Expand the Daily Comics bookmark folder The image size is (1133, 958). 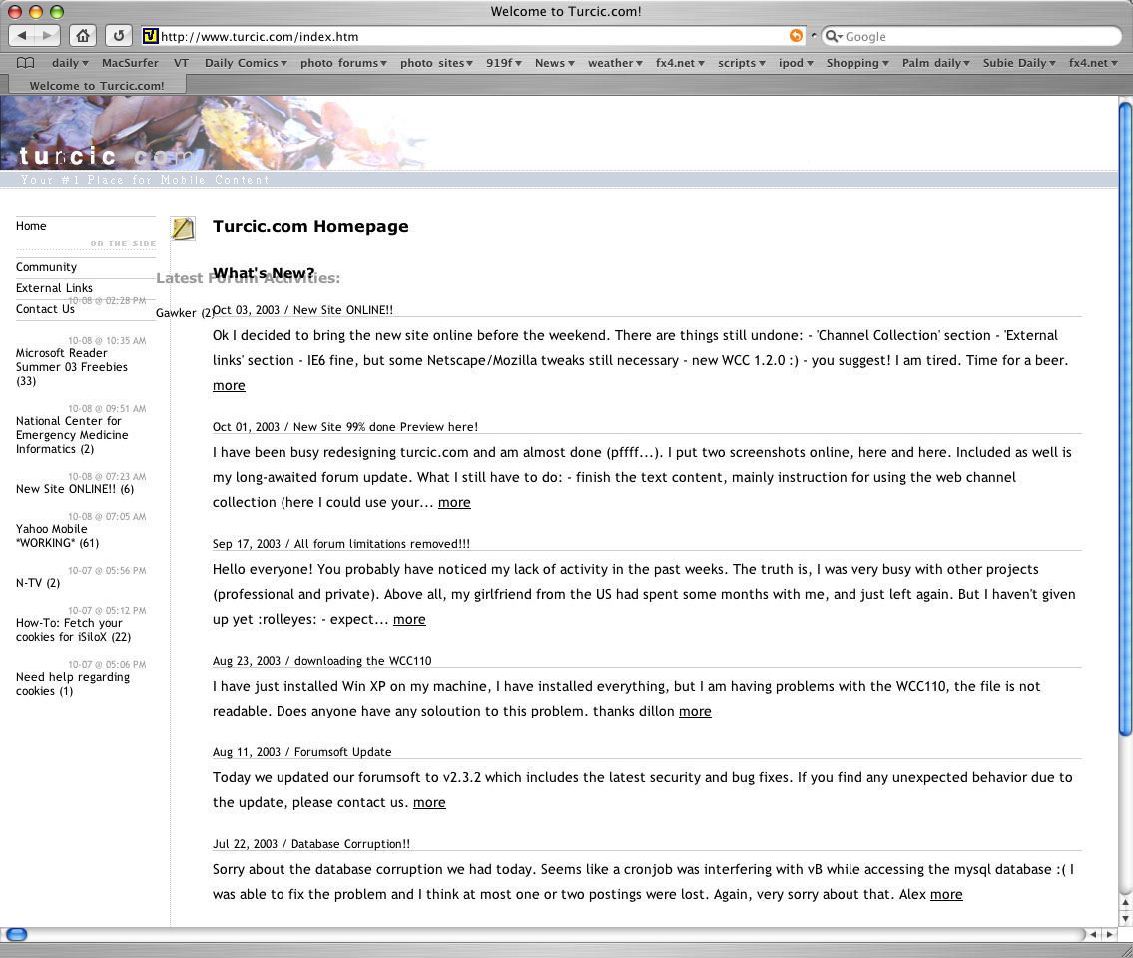pos(246,63)
